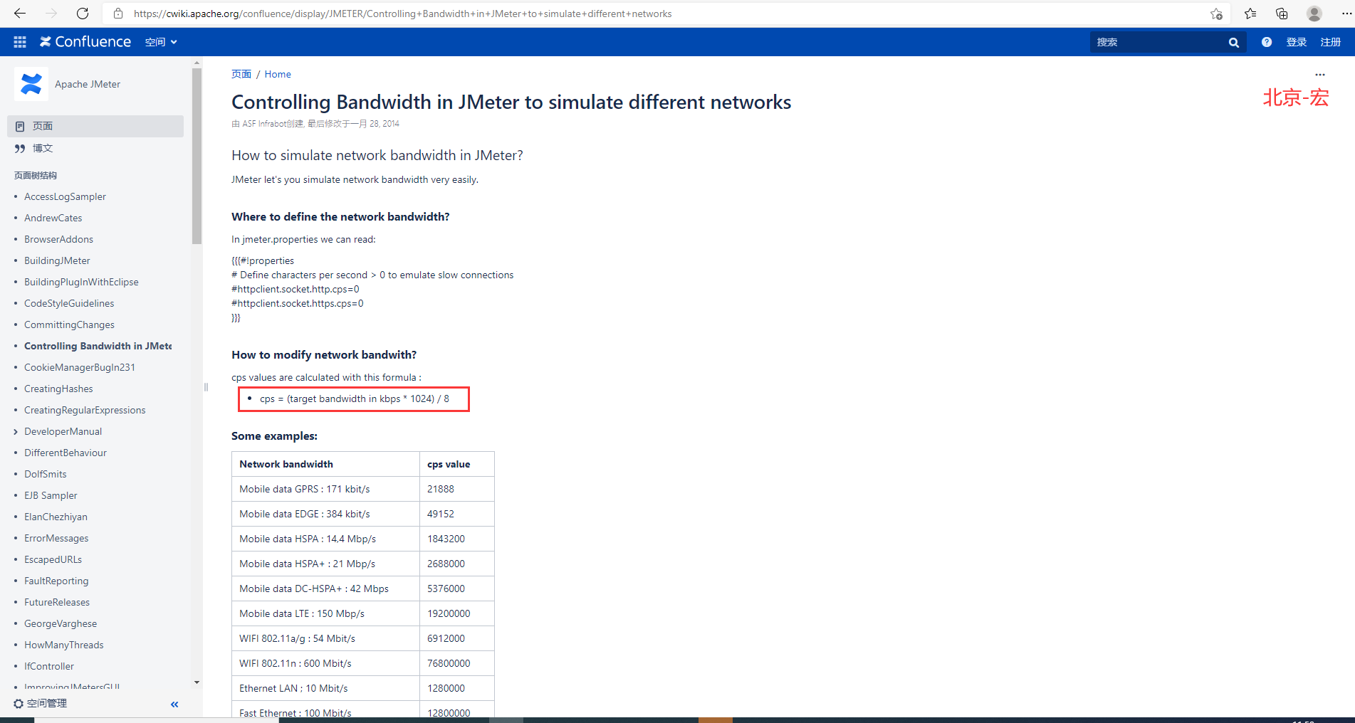1355x723 pixels.
Task: Open BuildingPlugInWithEclipse page
Action: click(81, 282)
